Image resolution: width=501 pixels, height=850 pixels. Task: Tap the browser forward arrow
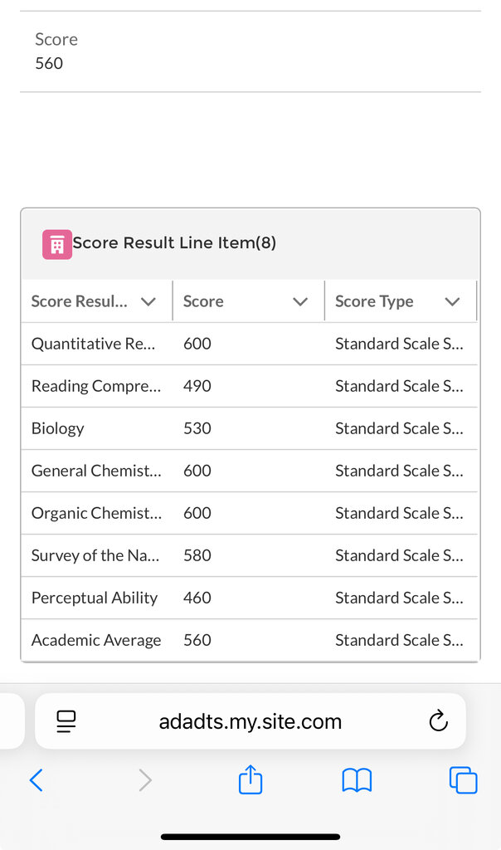click(x=145, y=780)
